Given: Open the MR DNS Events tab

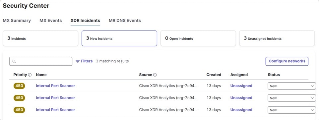Looking at the screenshot, I should [x=125, y=21].
